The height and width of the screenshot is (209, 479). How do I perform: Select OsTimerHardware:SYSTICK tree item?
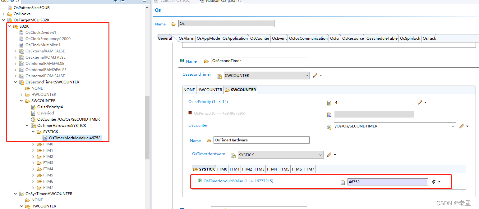62,126
